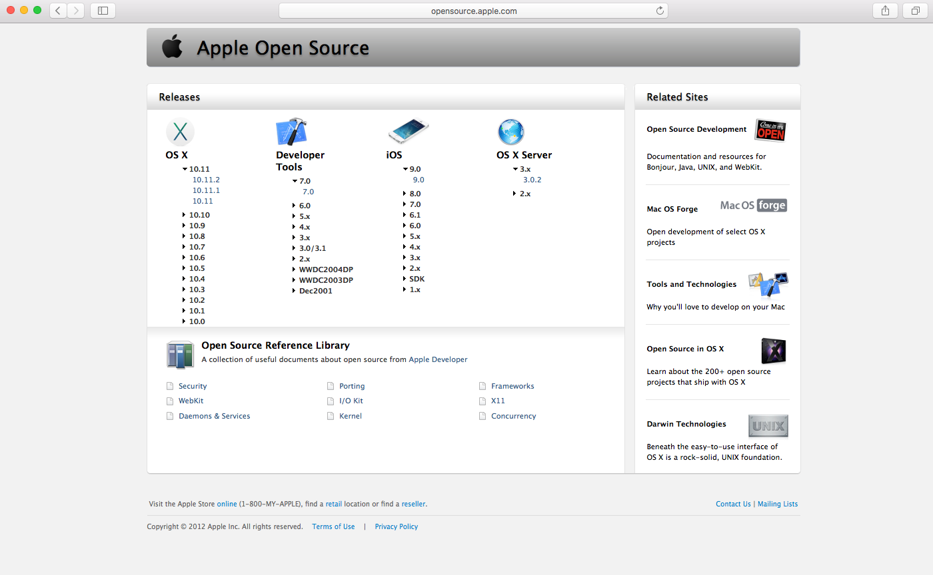Click the document icon beside Daemons & Services
This screenshot has height=575, width=933.
(170, 416)
